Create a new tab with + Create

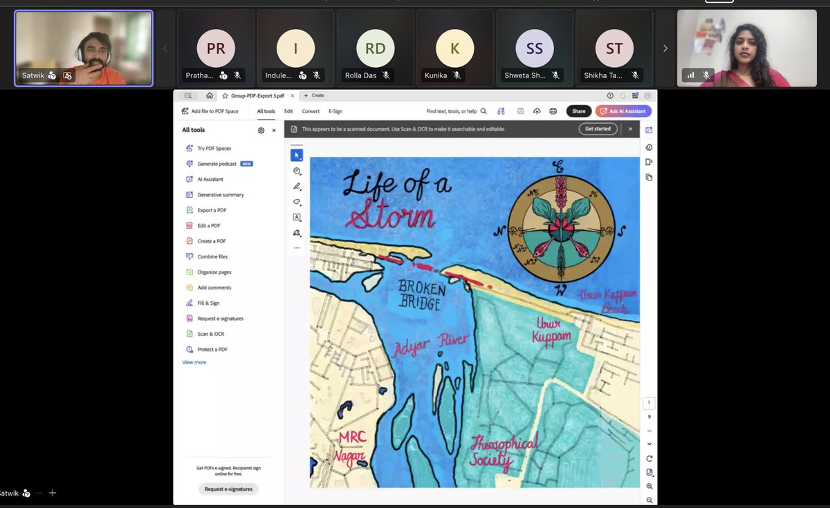pos(314,95)
